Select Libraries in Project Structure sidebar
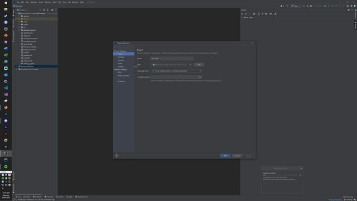Viewport: 357px width, 201px height. [120, 60]
